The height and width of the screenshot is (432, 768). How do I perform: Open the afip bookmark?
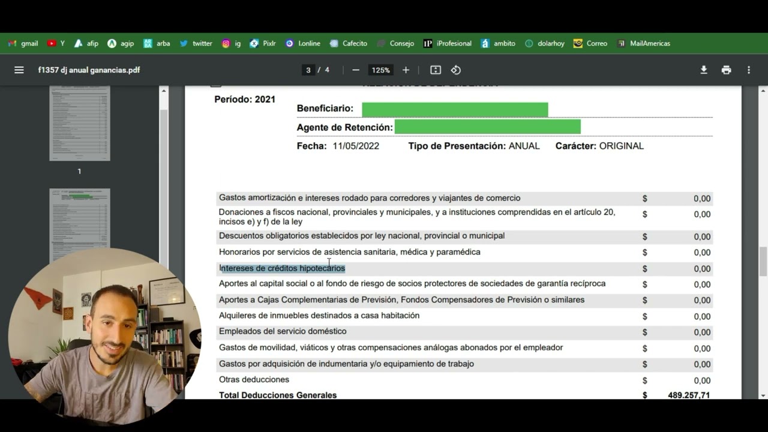point(86,43)
